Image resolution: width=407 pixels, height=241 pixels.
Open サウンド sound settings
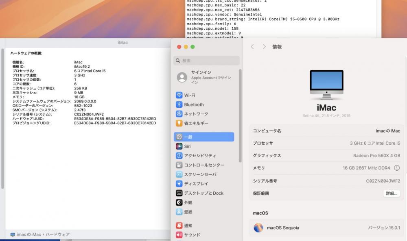point(192,234)
